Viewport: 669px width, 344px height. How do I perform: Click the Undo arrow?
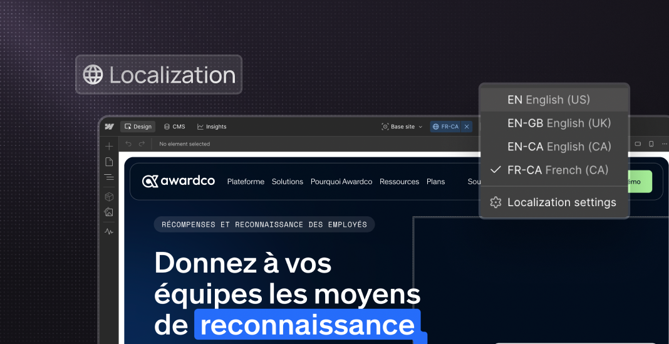click(128, 144)
